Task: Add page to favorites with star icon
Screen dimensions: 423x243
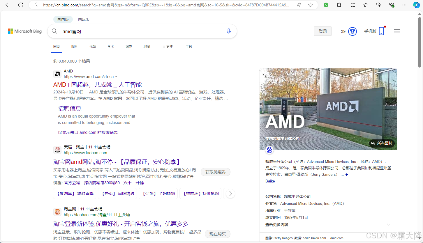Action: pos(311,5)
